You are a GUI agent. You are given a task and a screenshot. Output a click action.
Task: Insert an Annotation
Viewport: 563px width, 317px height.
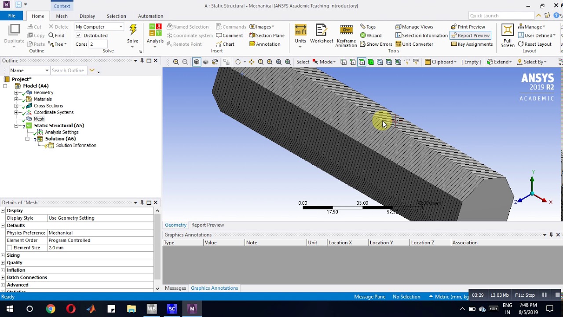(x=265, y=44)
